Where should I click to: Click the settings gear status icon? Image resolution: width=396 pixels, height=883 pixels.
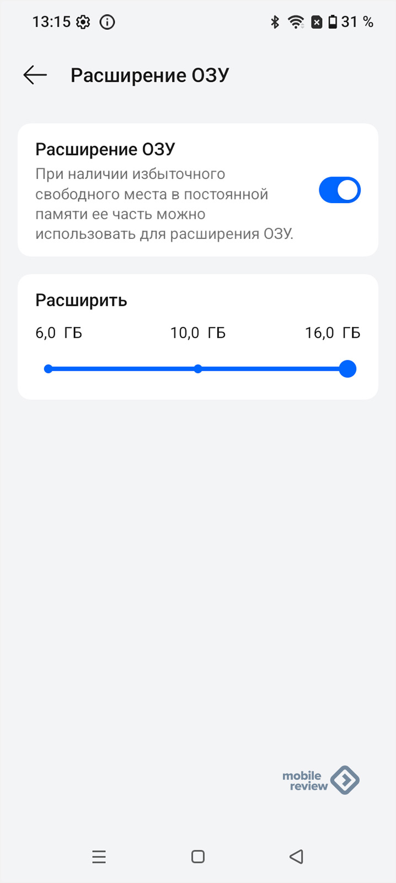[x=83, y=22]
